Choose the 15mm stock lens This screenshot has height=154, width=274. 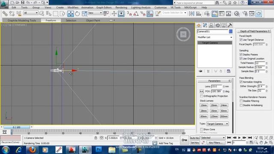click(x=204, y=105)
